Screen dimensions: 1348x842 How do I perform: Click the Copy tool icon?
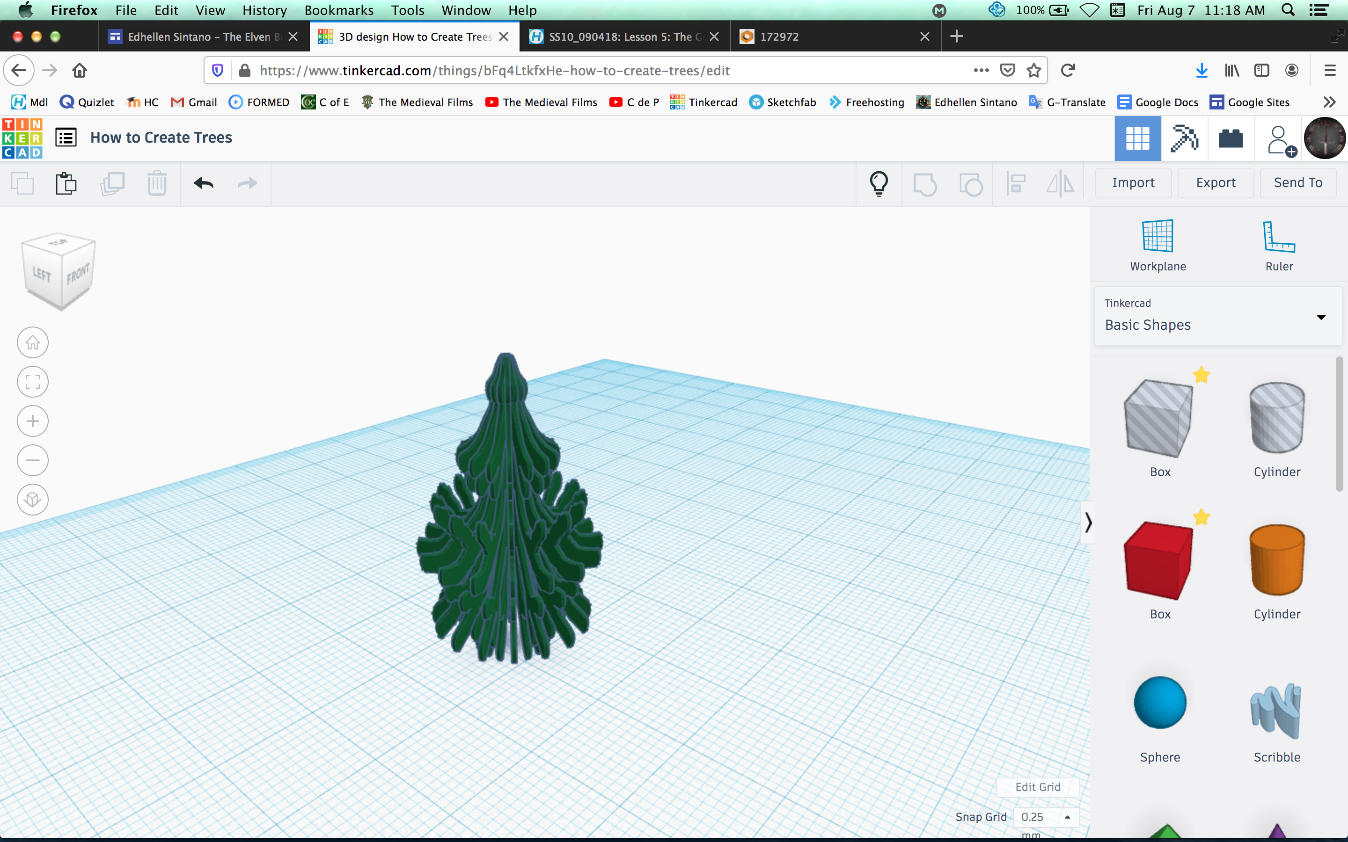point(23,183)
